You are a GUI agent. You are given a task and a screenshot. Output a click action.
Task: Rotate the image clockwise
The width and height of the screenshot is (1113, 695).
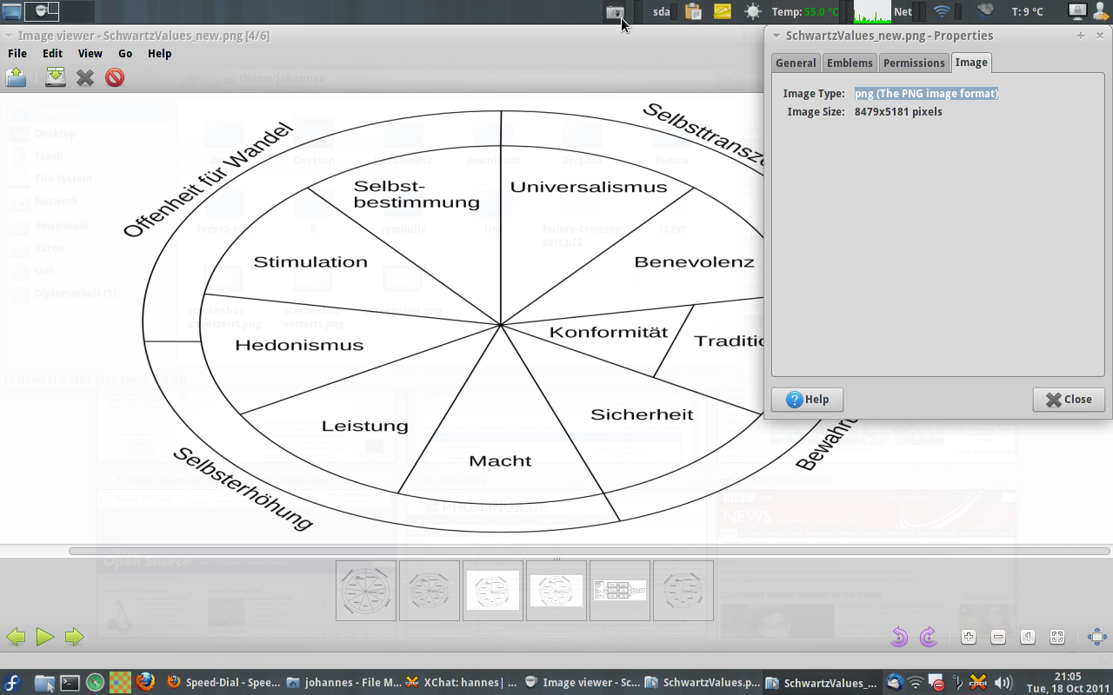[x=928, y=637]
